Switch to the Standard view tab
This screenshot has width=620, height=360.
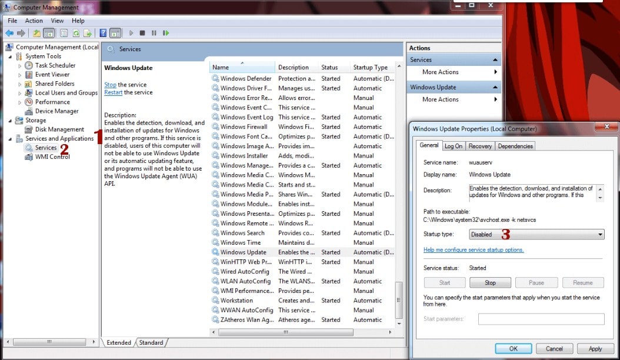pos(151,342)
